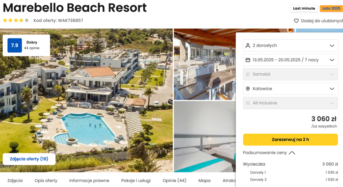Go to the Pokoje i usługi tab
343x187 pixels.
pos(136,181)
